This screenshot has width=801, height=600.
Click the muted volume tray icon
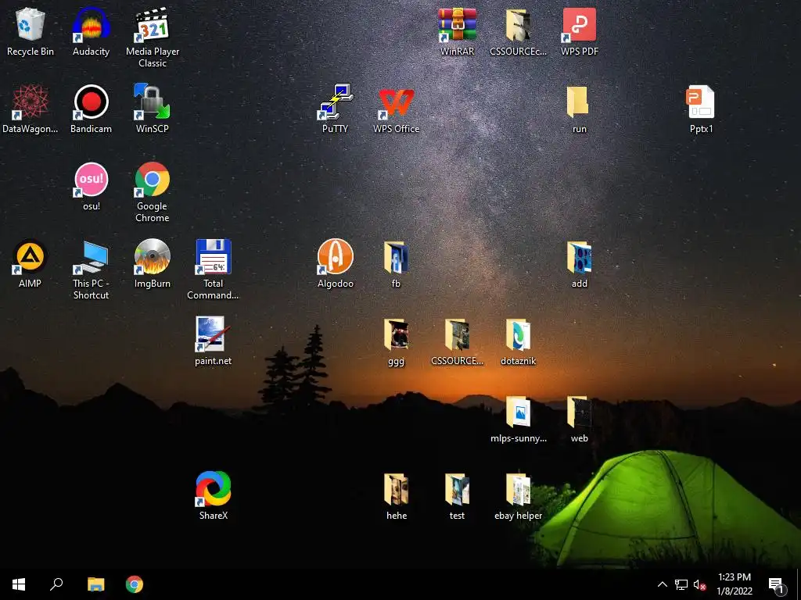(699, 584)
